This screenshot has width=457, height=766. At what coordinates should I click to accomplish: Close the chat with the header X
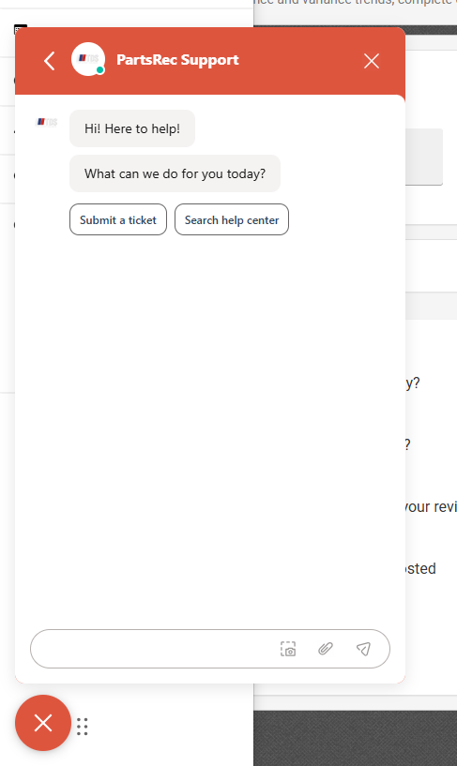pyautogui.click(x=372, y=61)
